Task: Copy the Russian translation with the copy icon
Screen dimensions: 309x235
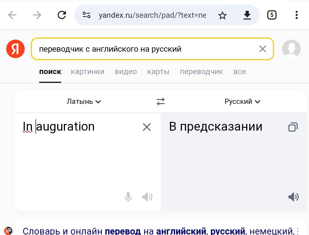Action: (293, 127)
